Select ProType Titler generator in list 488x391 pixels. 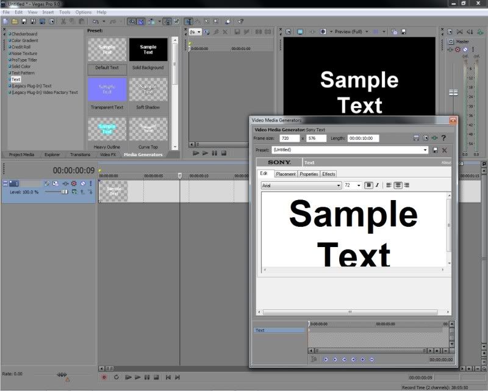[x=24, y=60]
